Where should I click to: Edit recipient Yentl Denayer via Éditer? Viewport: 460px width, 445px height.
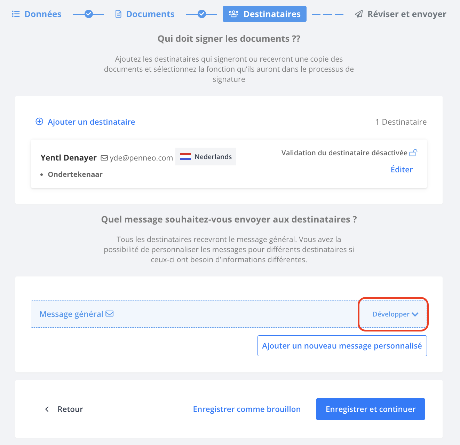402,170
